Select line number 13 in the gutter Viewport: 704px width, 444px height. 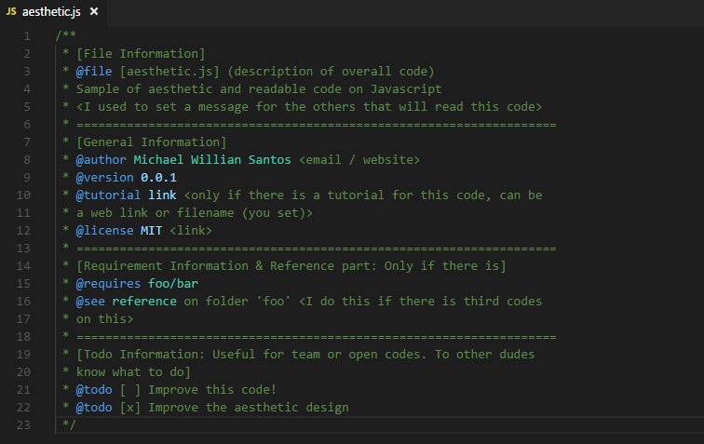click(x=24, y=249)
